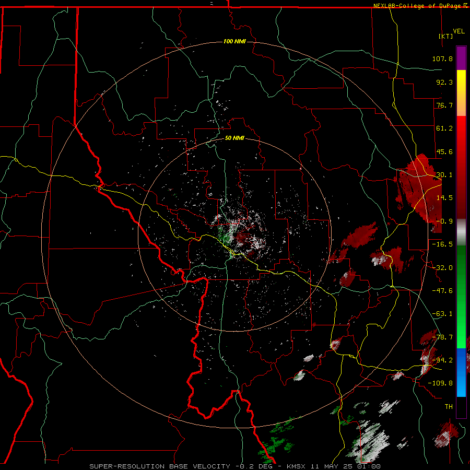Pick the -78.7 legend value

[442, 337]
